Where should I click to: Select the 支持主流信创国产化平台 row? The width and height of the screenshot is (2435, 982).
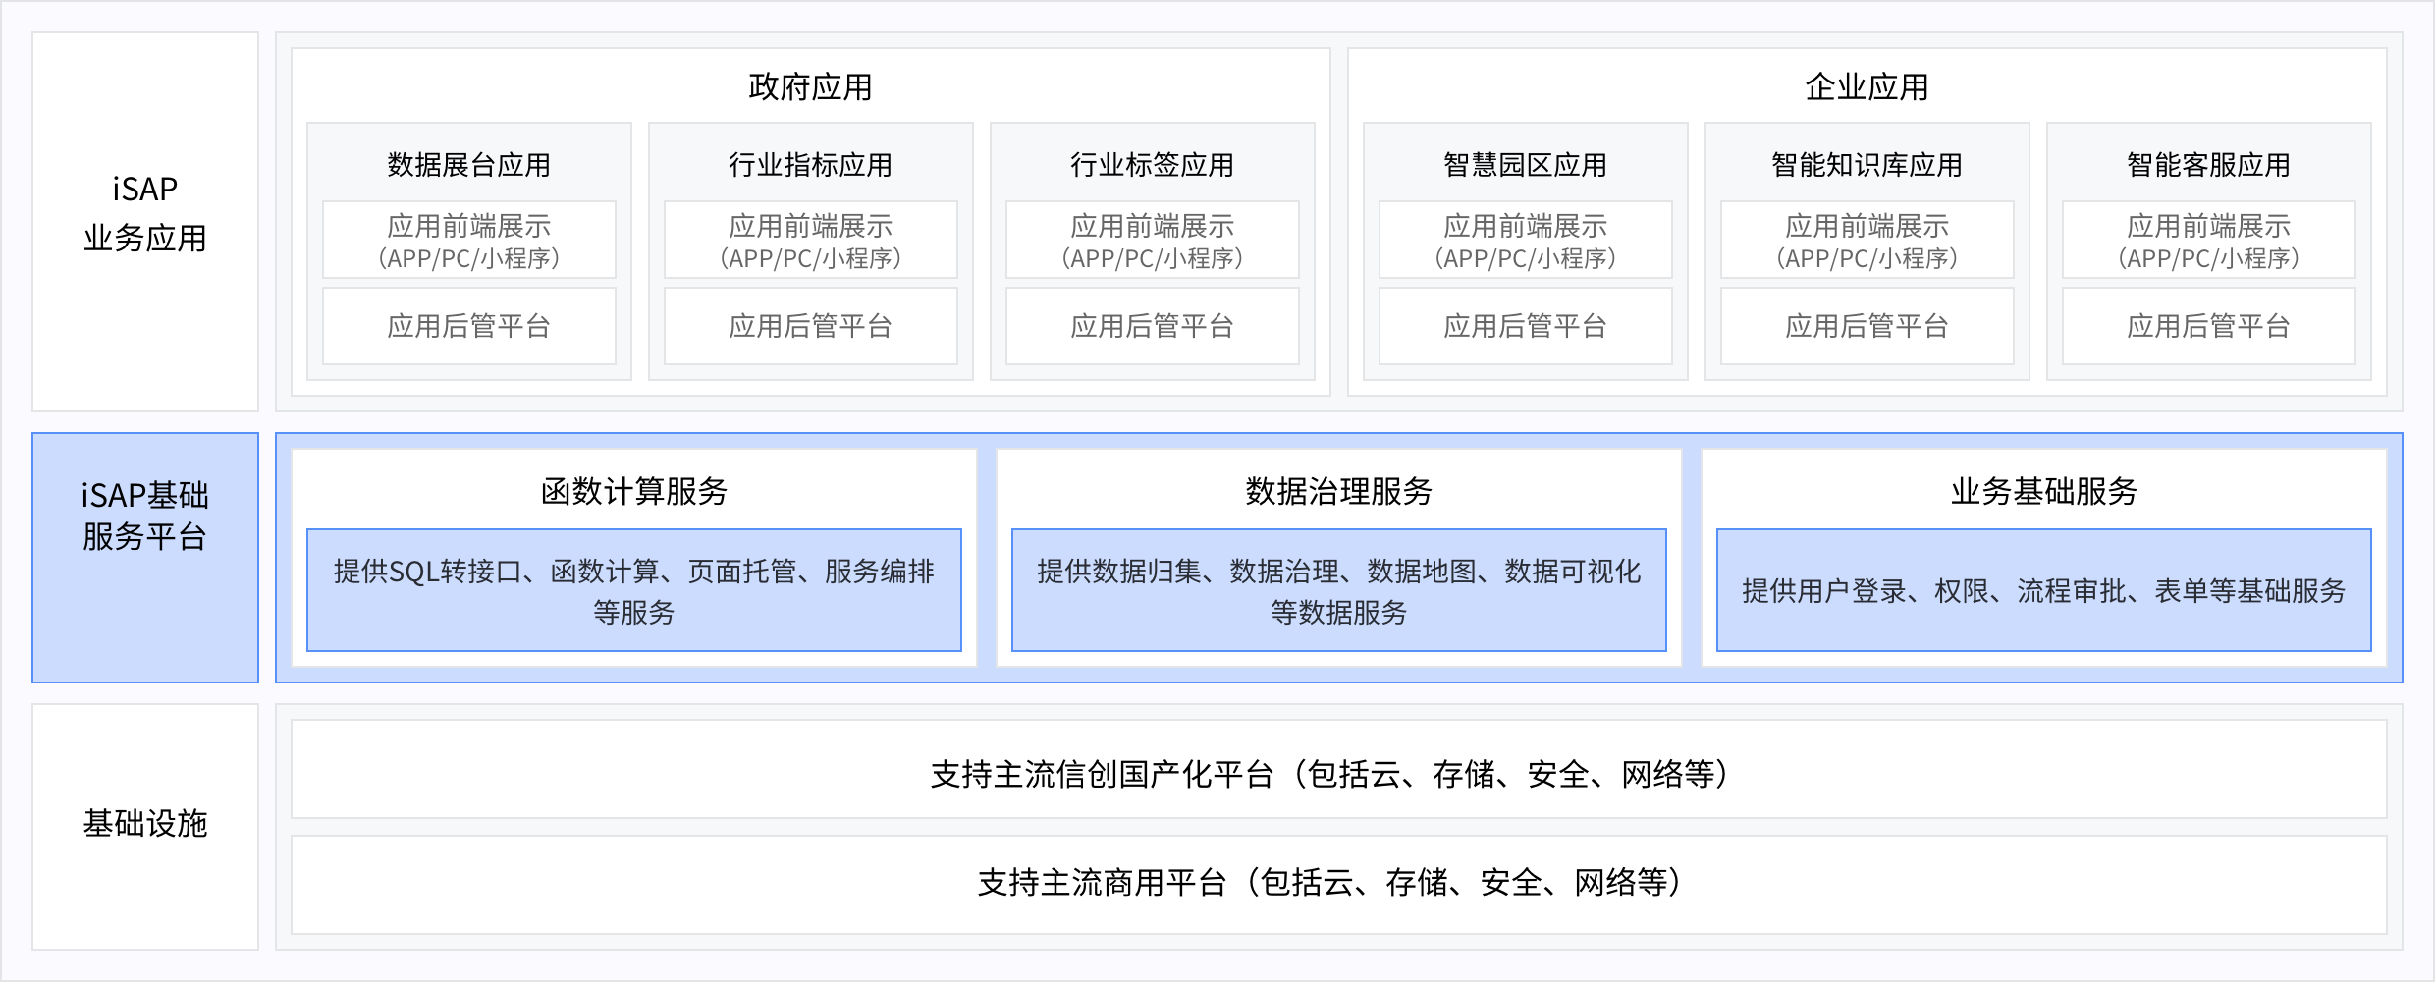pos(1338,774)
